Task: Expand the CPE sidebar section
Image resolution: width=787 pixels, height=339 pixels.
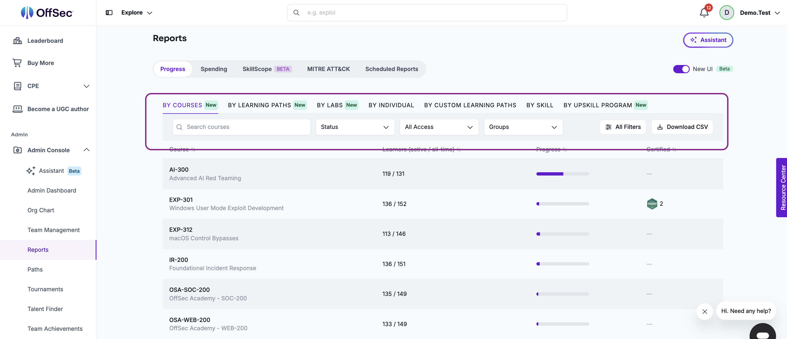Action: tap(87, 86)
